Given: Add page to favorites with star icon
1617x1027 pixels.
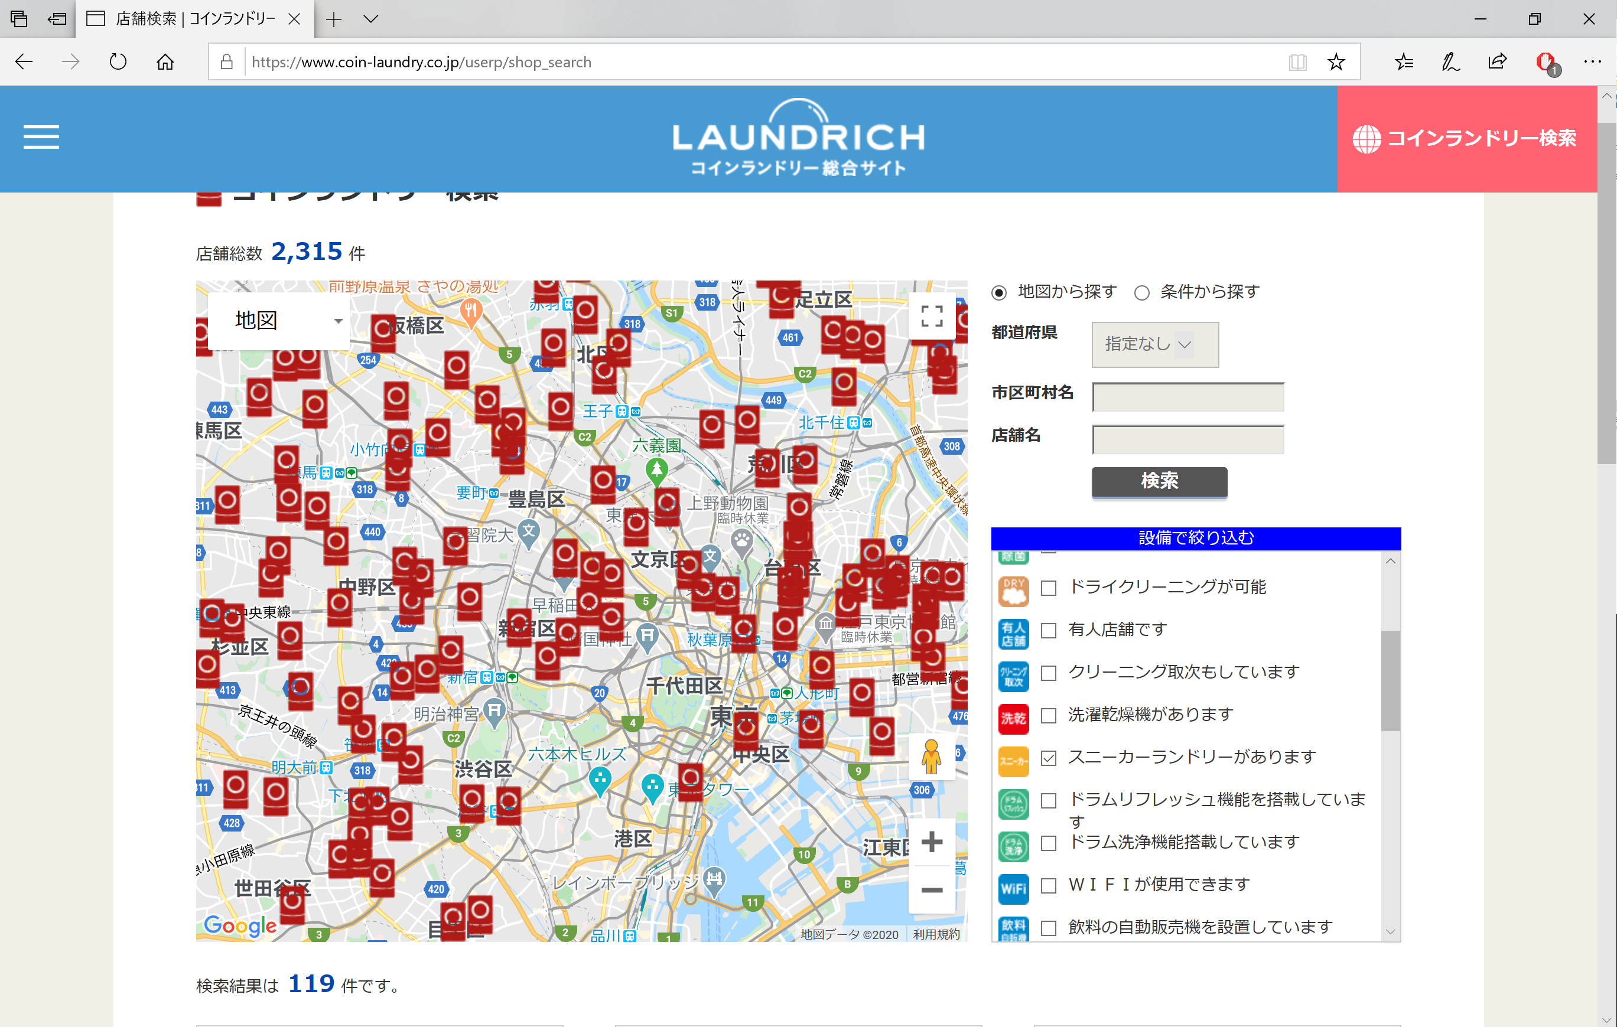Looking at the screenshot, I should pyautogui.click(x=1336, y=63).
